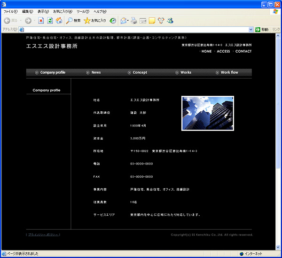Go to the Home page icon in toolbar

59,21
